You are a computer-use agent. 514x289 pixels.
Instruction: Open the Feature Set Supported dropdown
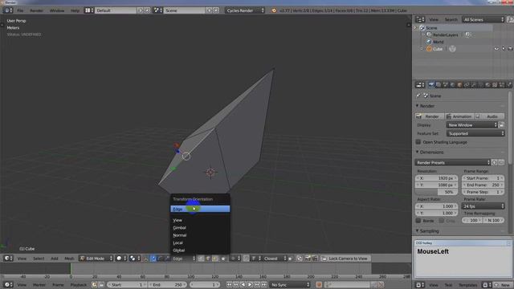pyautogui.click(x=475, y=133)
